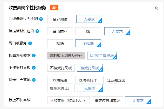The height and width of the screenshot is (109, 164).
Task: Select 指定位置加客编 option
Action: click(x=107, y=100)
